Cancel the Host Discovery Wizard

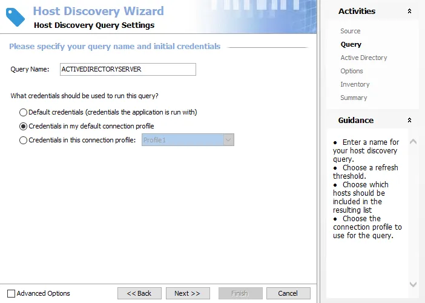coord(288,293)
